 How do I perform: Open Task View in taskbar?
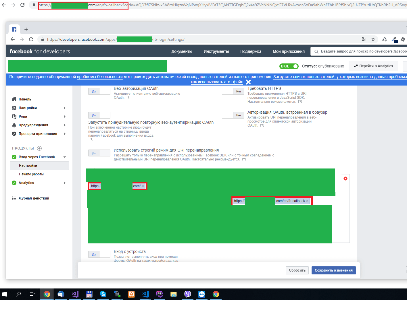pyautogui.click(x=32, y=294)
